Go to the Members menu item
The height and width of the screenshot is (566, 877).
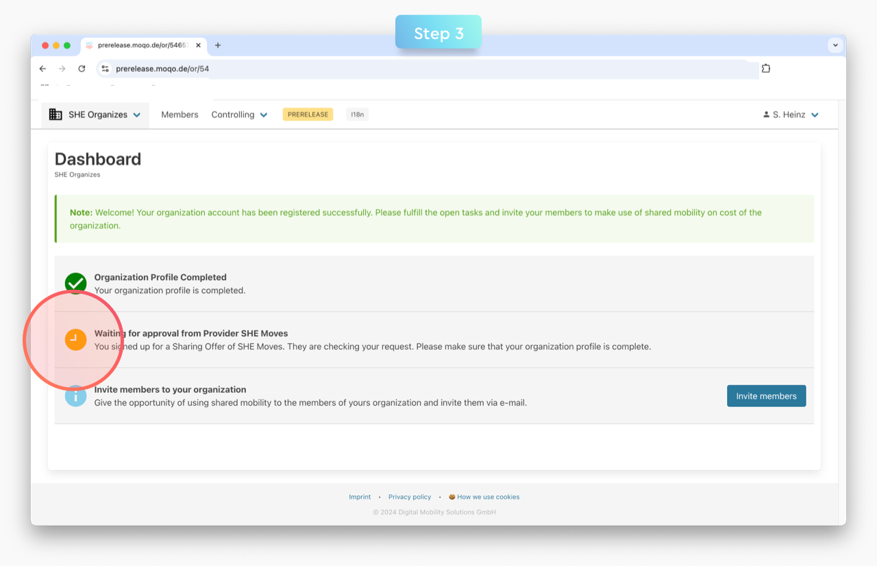[x=180, y=114]
